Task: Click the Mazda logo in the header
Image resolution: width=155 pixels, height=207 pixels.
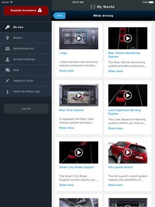Action: point(93,7)
